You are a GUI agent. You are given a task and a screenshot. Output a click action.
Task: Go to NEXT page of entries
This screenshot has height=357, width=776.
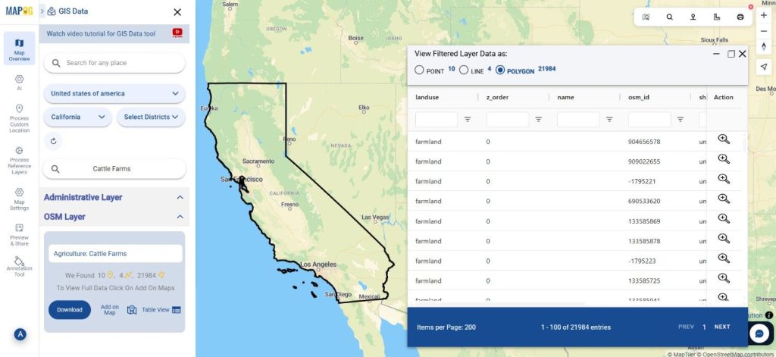pyautogui.click(x=722, y=327)
